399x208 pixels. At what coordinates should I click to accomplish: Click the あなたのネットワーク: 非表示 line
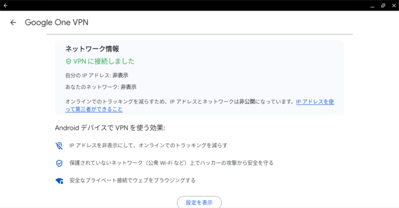pos(101,87)
